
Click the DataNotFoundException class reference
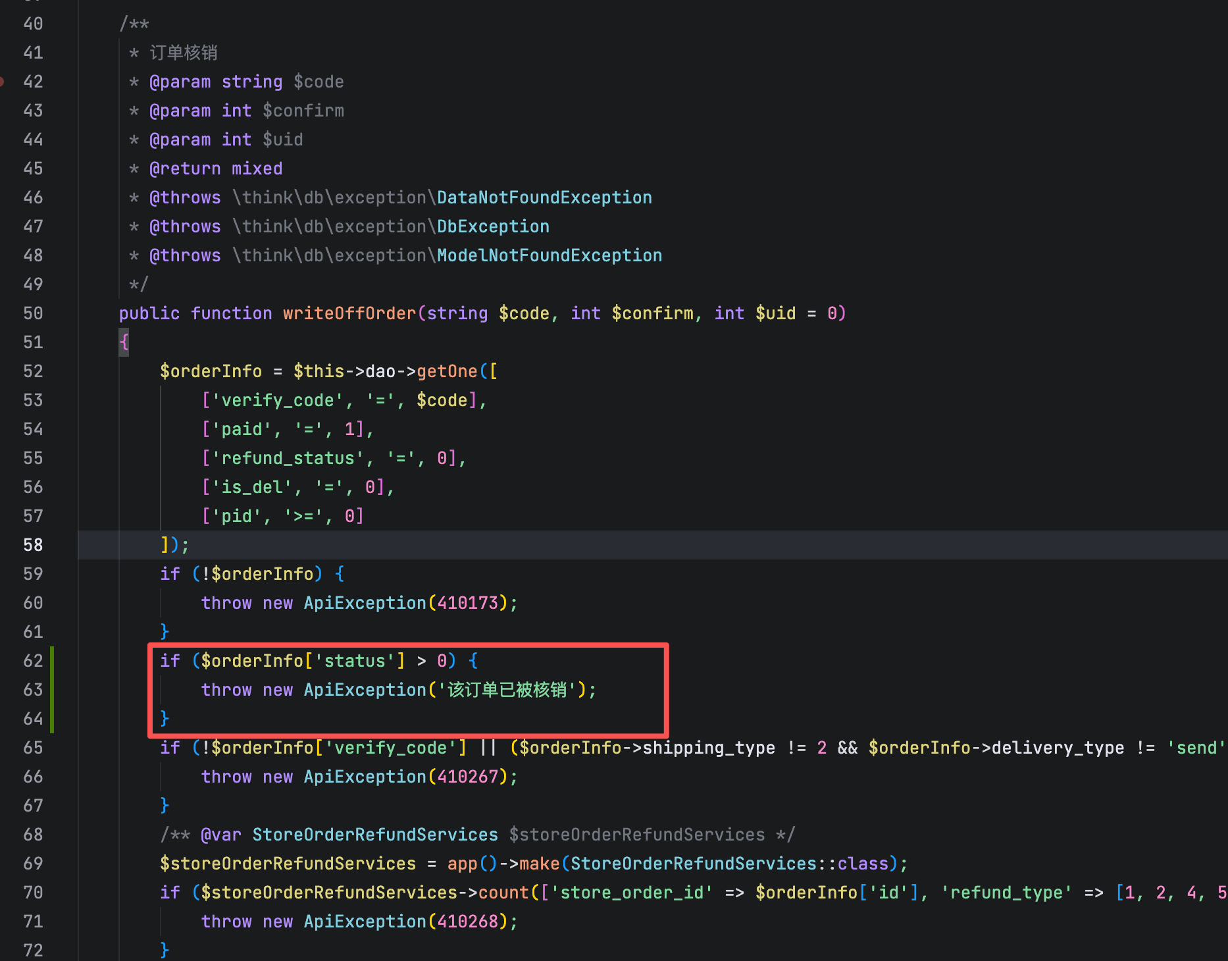(x=544, y=197)
